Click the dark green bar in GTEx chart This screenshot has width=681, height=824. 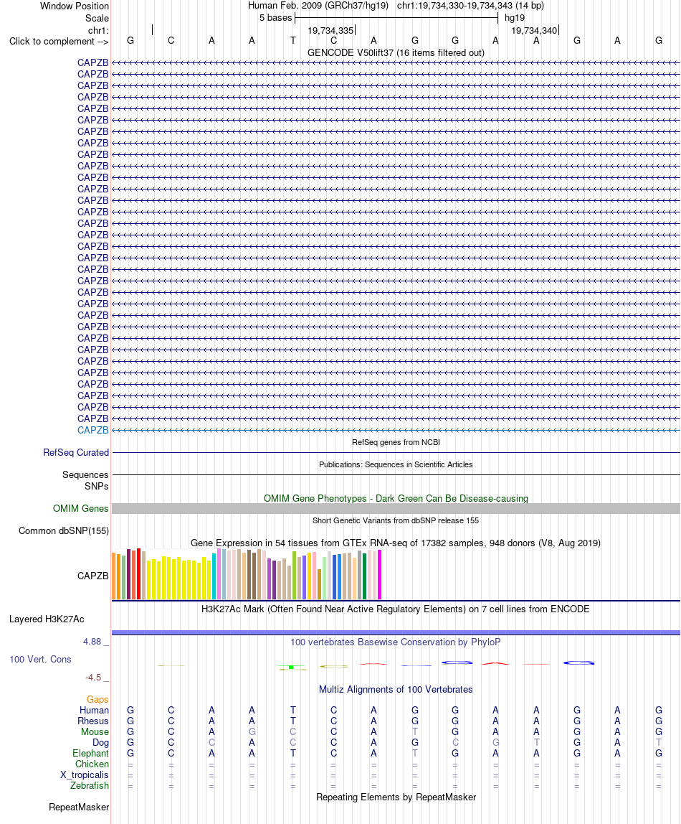point(364,576)
